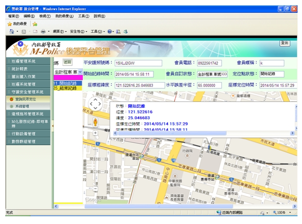Click the 會員暱稱 input field

point(272,63)
